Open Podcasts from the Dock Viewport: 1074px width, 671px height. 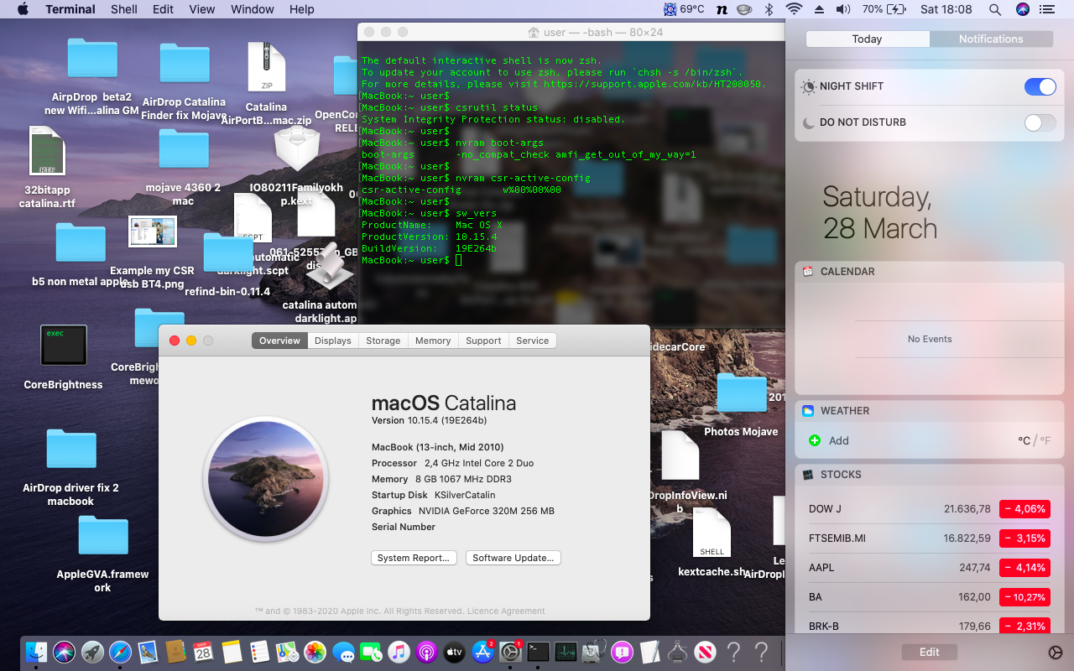(x=426, y=652)
